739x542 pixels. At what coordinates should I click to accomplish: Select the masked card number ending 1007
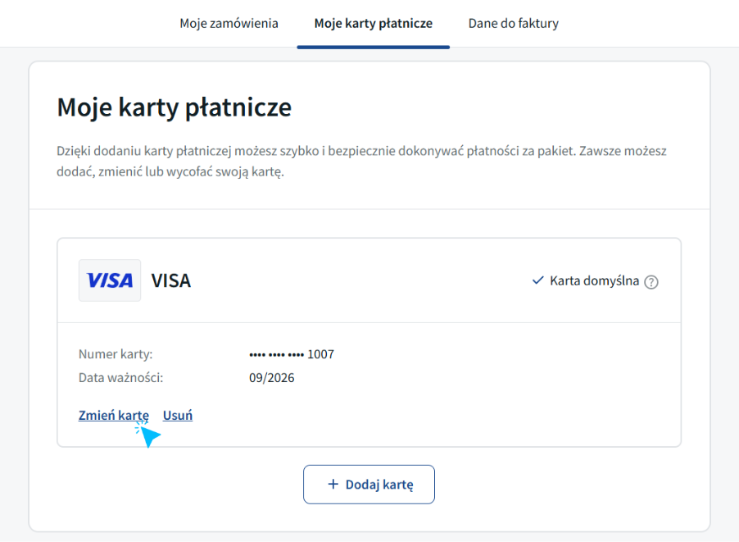click(x=292, y=354)
